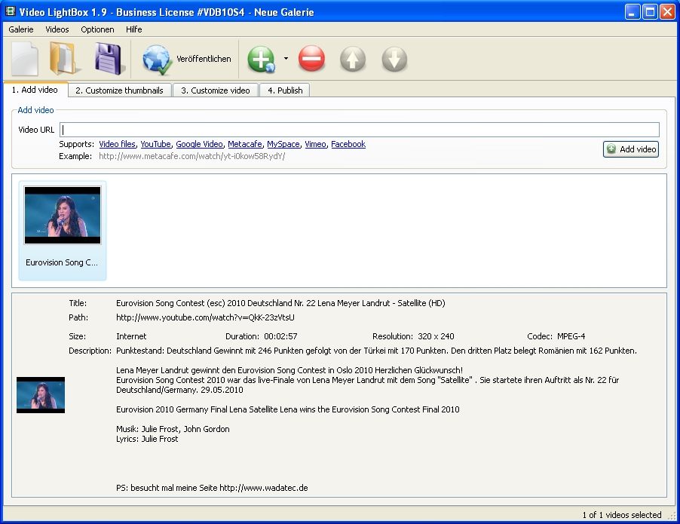Click the Veröffentlichen globe icon
The width and height of the screenshot is (680, 524).
158,59
